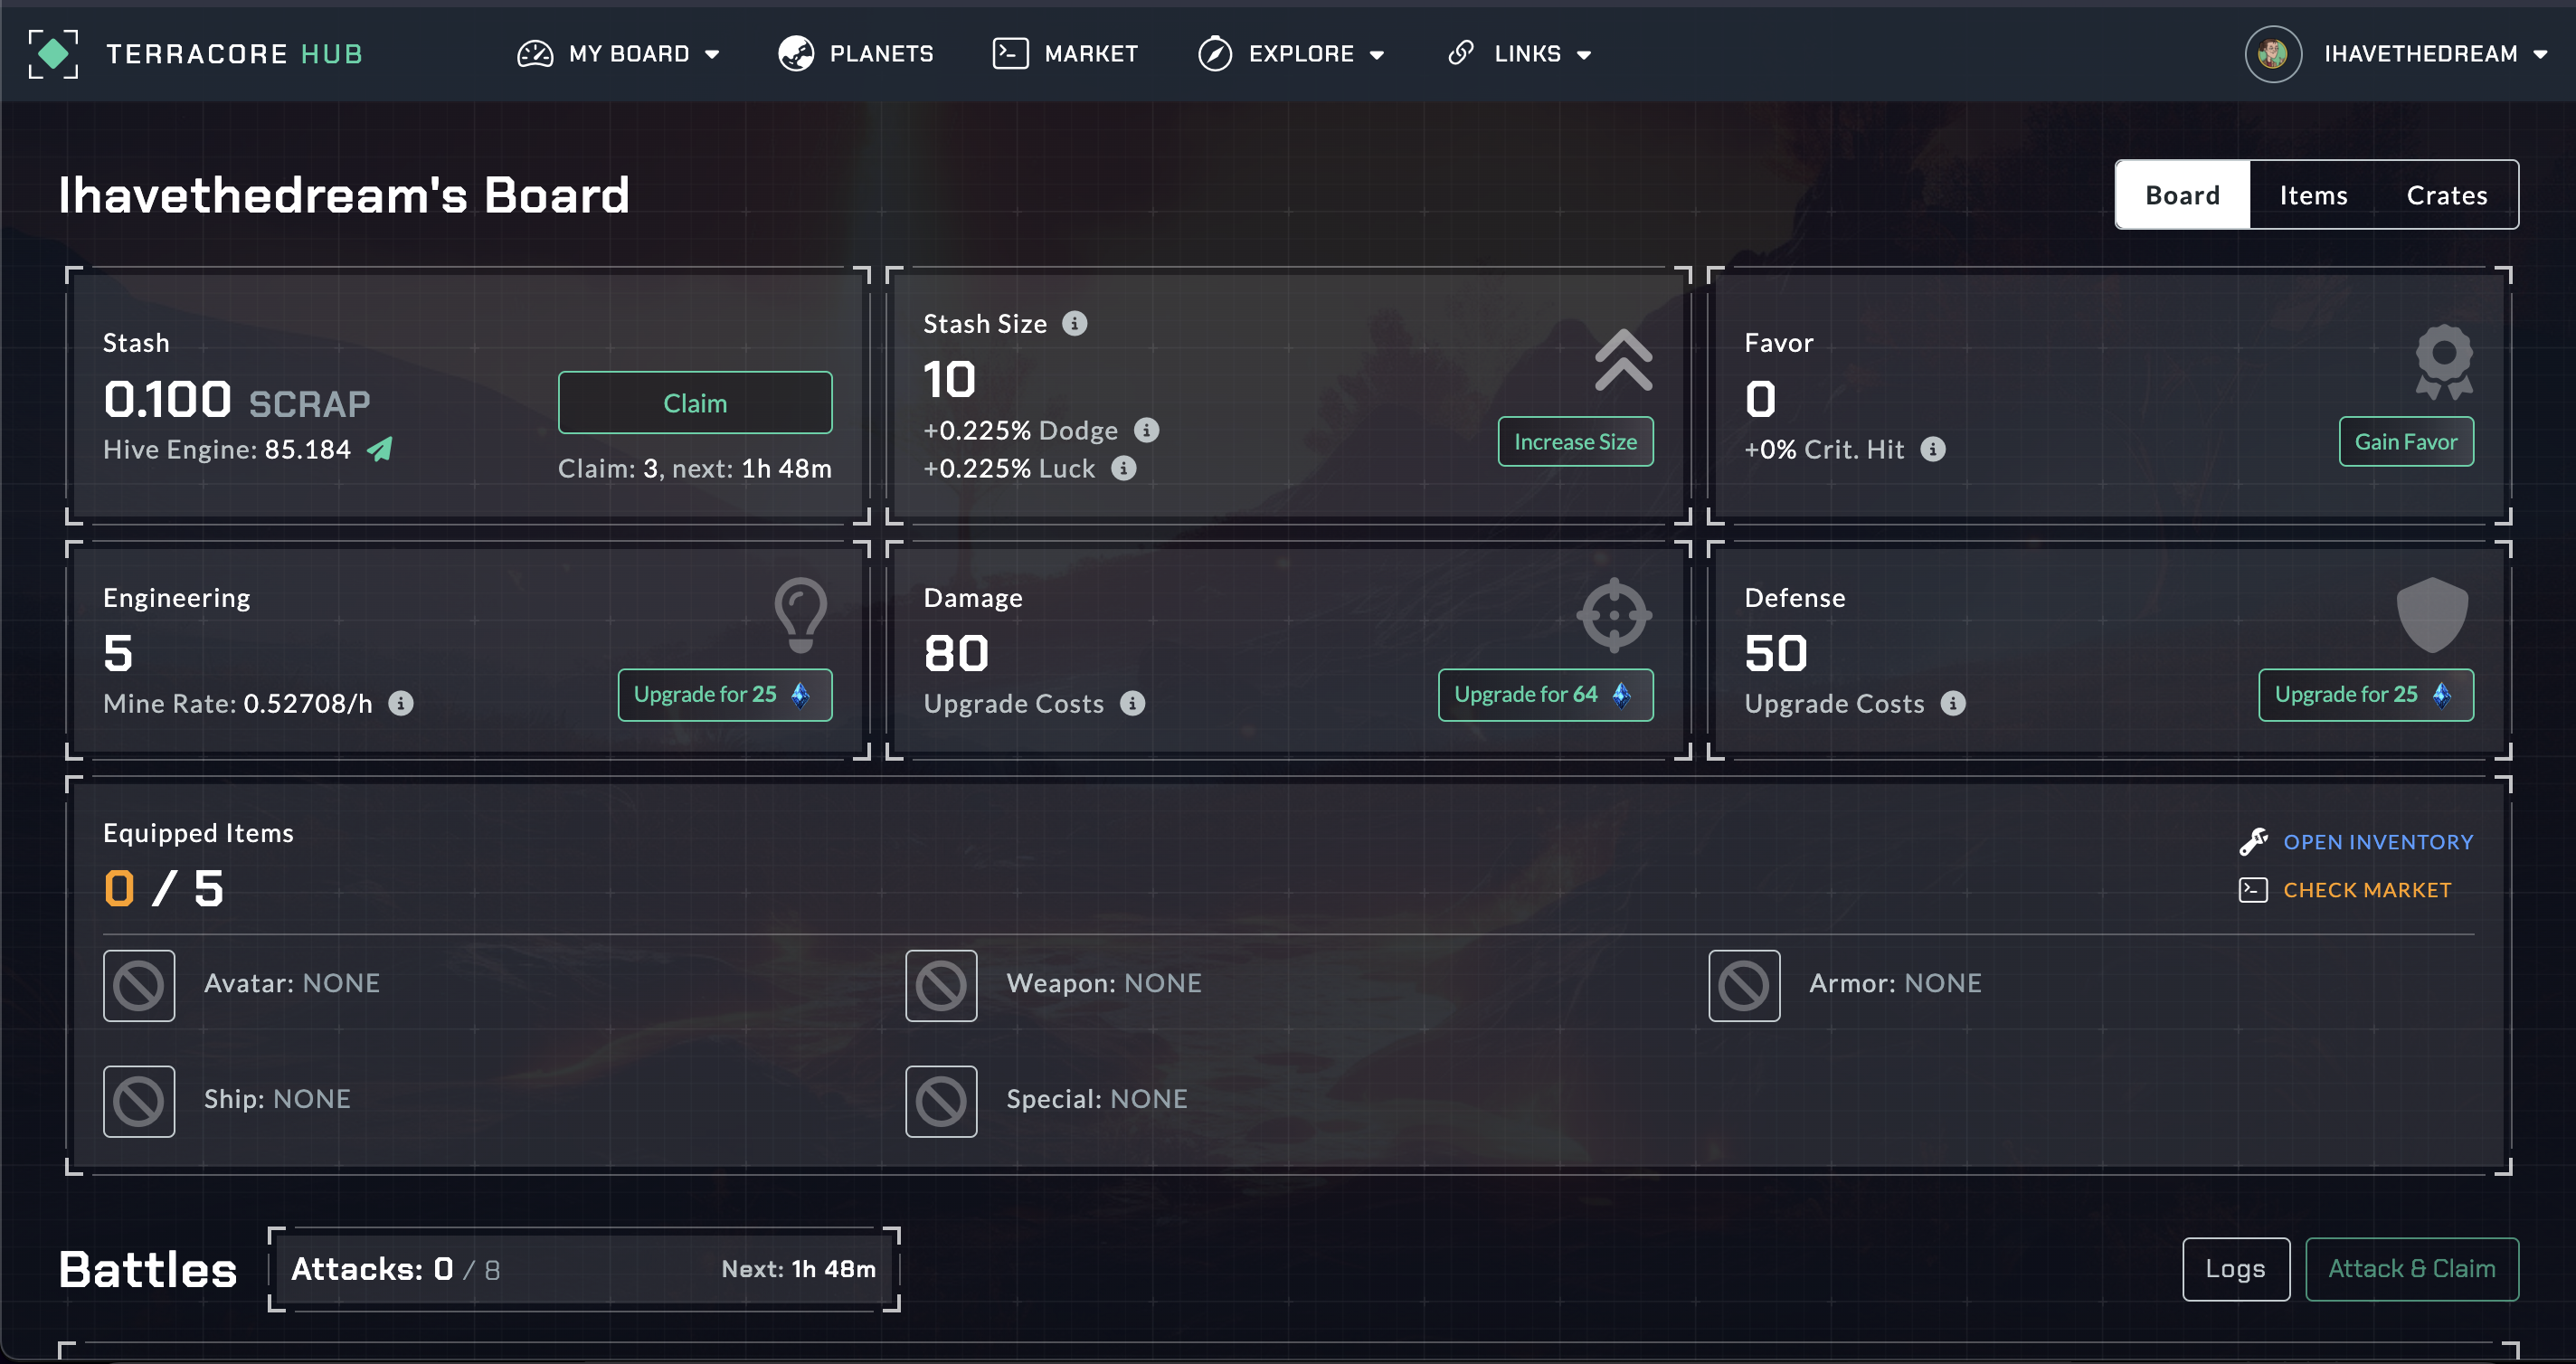Click the Terracore Hub logo icon
2576x1364 pixels.
(53, 53)
